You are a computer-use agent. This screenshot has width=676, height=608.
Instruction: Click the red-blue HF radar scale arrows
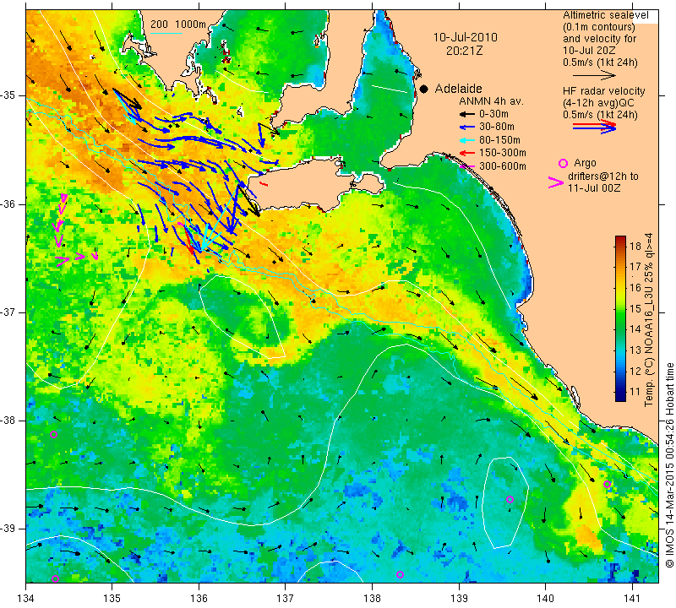pos(594,127)
